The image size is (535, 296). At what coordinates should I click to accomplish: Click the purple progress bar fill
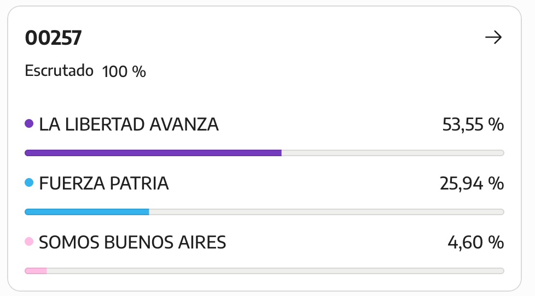pos(153,153)
